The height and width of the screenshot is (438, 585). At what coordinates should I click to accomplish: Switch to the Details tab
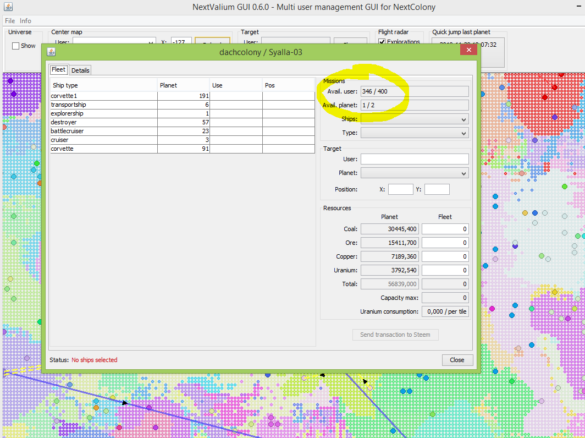(x=80, y=70)
